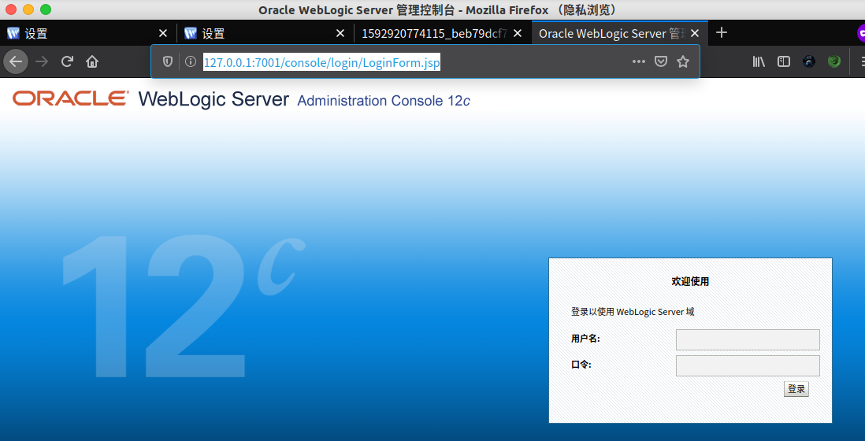The width and height of the screenshot is (865, 441).
Task: Click the tracking protection shield icon
Action: point(167,61)
